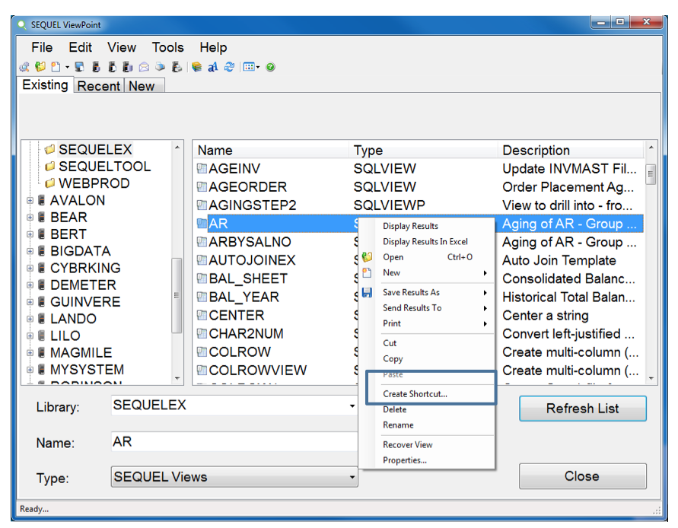The height and width of the screenshot is (528, 678).
Task: Expand the GUINVERE system node
Action: click(x=30, y=302)
